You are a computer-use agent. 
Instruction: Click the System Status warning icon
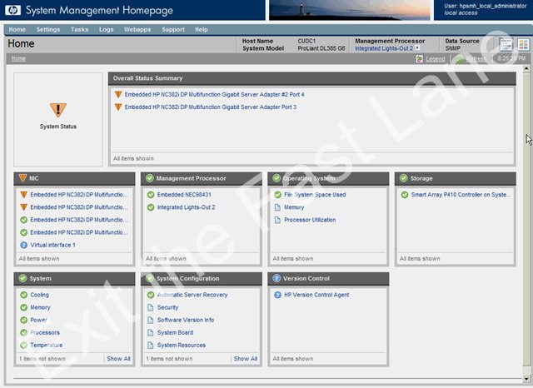pos(58,110)
